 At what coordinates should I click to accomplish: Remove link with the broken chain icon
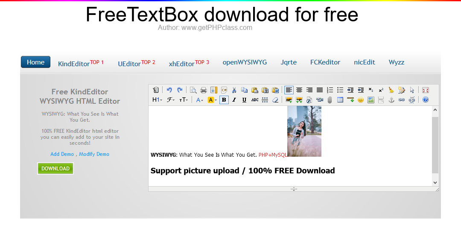tap(412, 100)
